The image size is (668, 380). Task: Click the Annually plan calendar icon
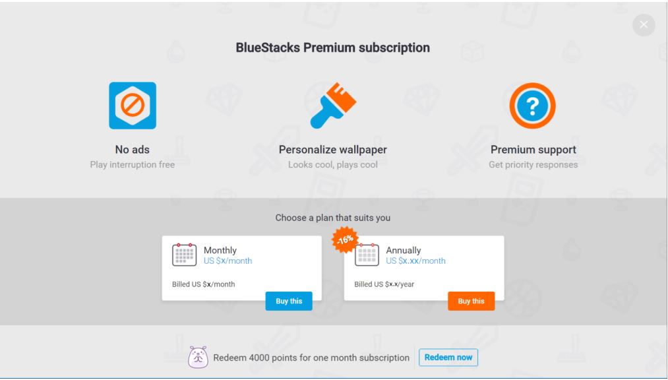367,255
